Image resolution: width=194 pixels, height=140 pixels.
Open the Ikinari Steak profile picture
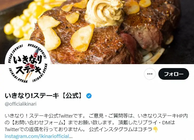[x=28, y=64]
